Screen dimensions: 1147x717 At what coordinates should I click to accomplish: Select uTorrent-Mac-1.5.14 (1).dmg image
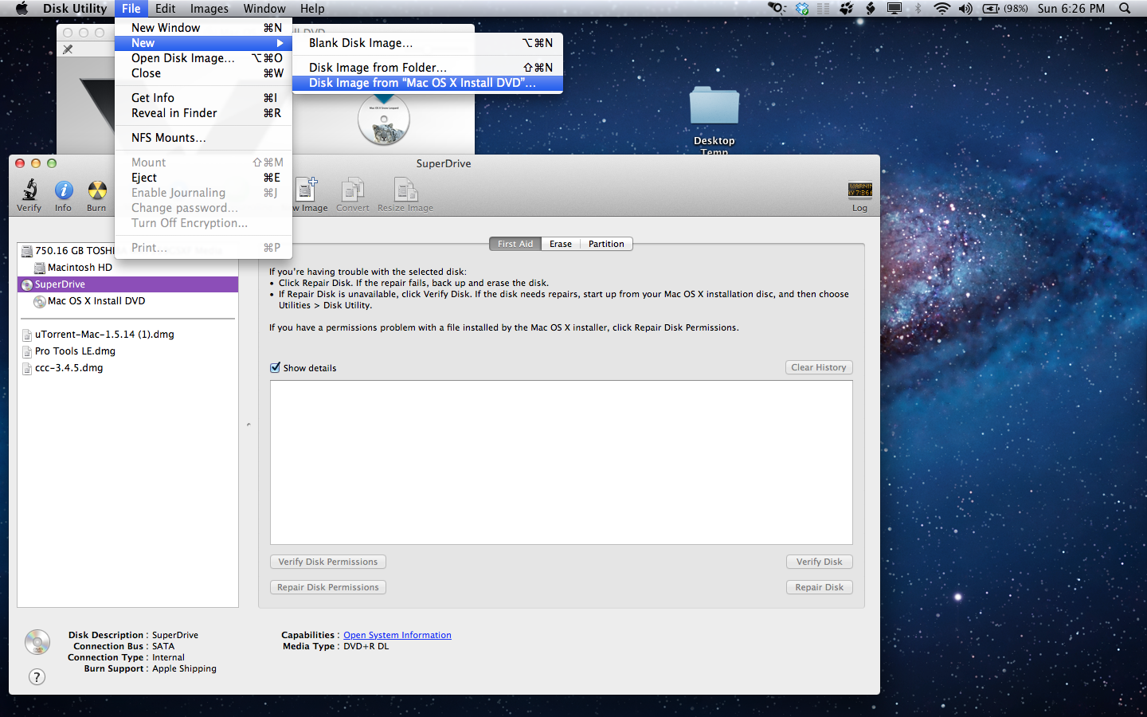tap(127, 335)
